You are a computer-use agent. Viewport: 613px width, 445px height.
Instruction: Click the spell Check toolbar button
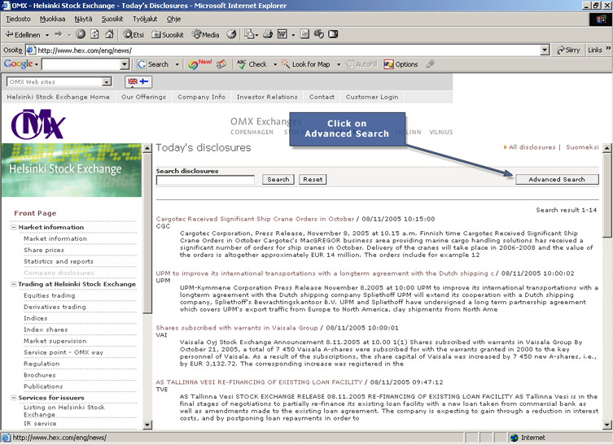(x=252, y=64)
